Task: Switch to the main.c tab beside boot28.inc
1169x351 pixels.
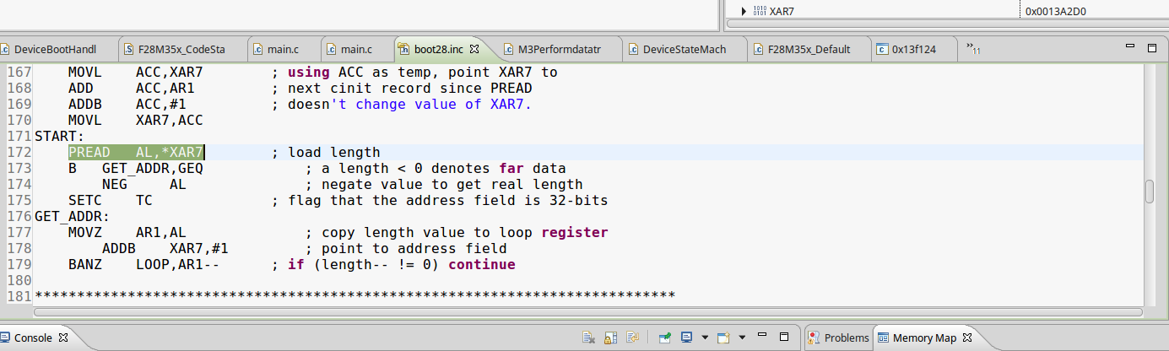Action: (x=355, y=49)
